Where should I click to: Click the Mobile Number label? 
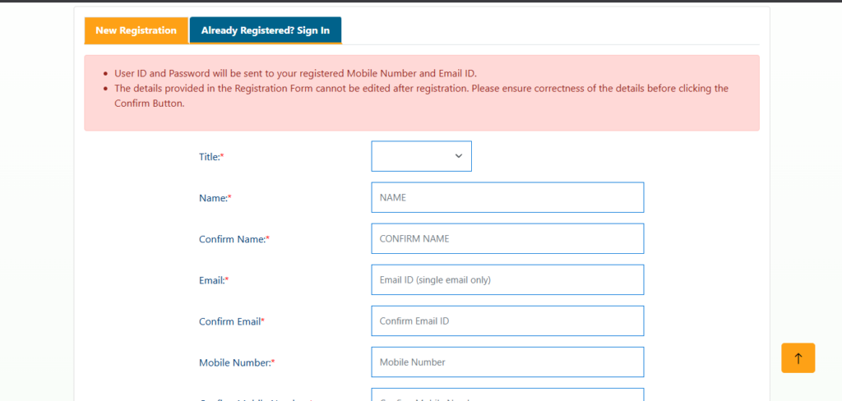coord(236,362)
